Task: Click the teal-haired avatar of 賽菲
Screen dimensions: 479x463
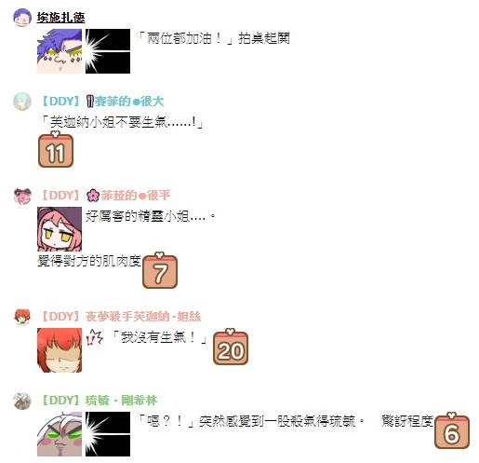Action: pyautogui.click(x=22, y=102)
